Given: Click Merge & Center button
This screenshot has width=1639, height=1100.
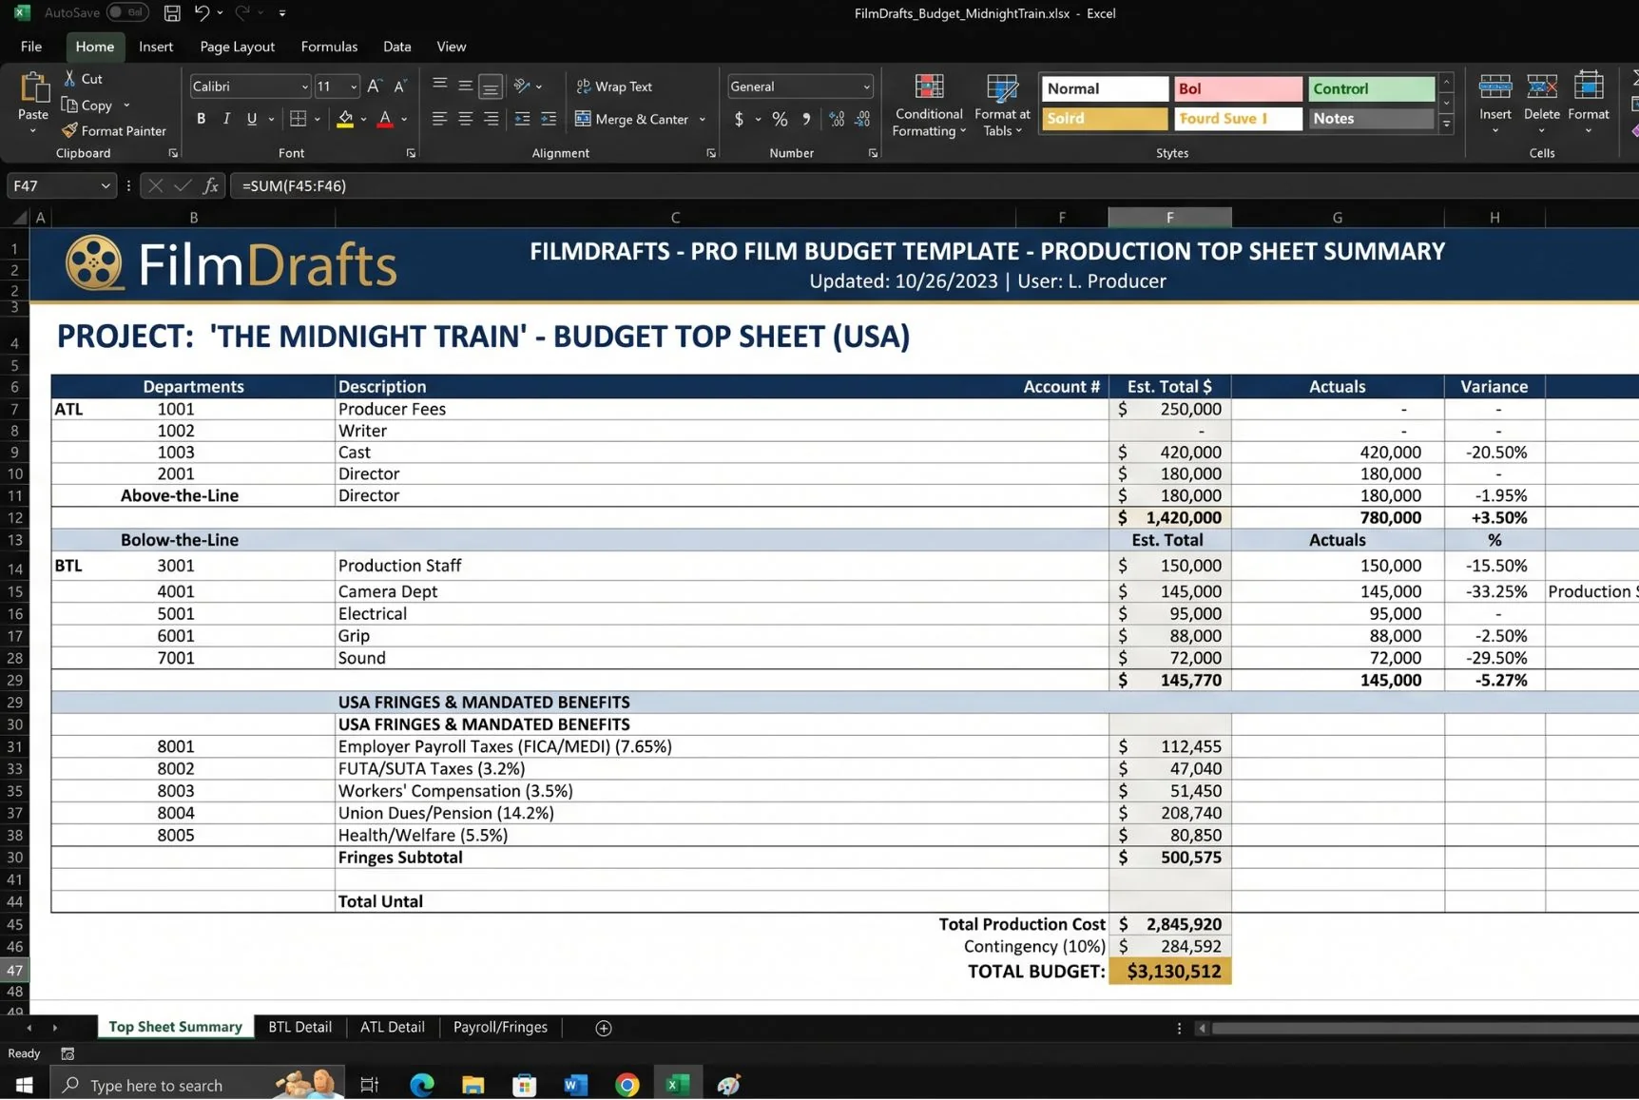Looking at the screenshot, I should tap(632, 119).
